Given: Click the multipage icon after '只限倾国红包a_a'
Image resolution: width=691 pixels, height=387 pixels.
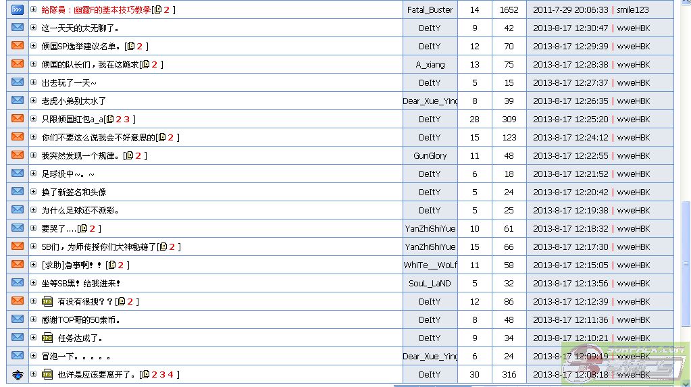Looking at the screenshot, I should [x=109, y=120].
